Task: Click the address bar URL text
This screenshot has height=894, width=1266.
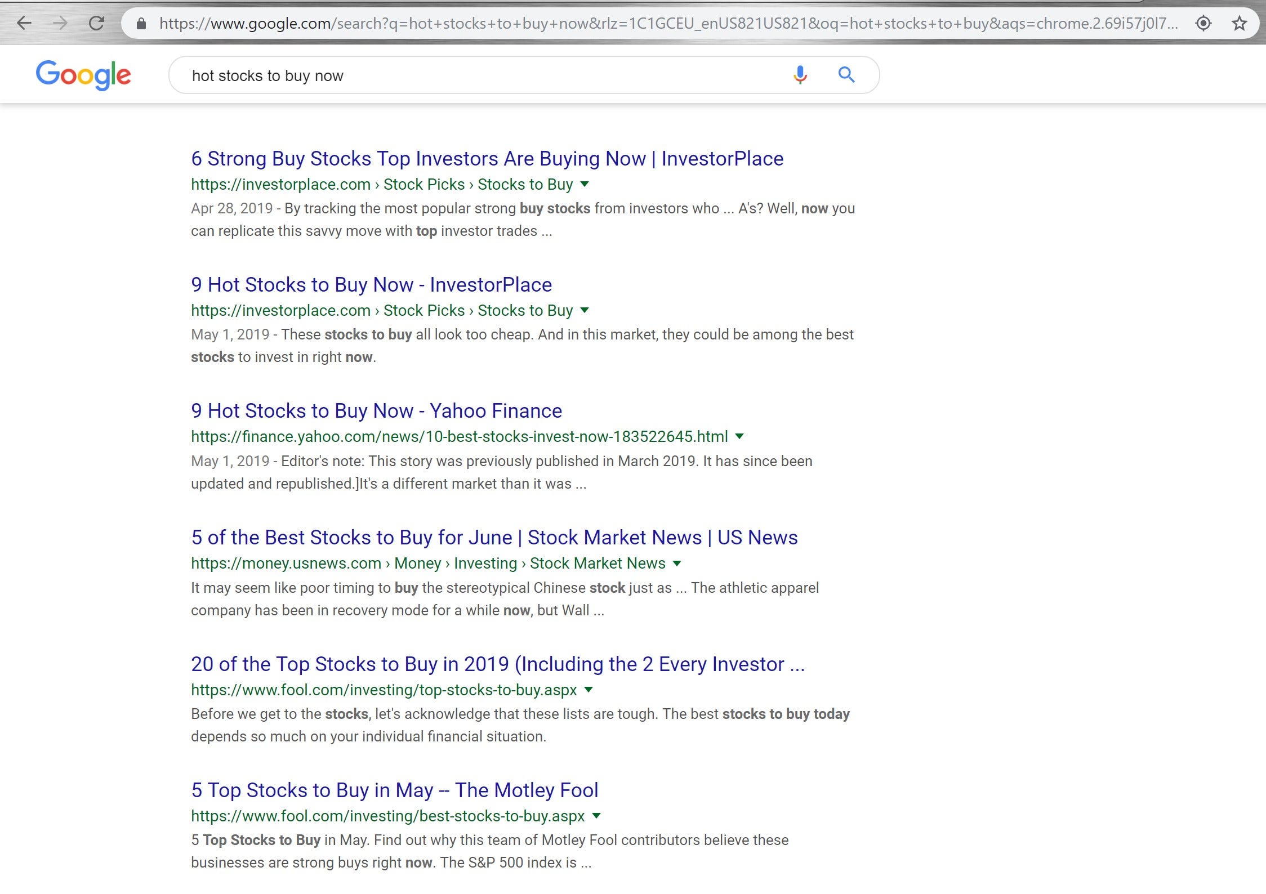Action: click(x=668, y=23)
